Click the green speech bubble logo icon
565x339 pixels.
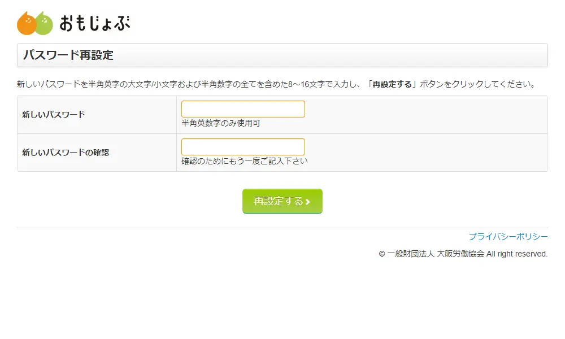point(44,23)
